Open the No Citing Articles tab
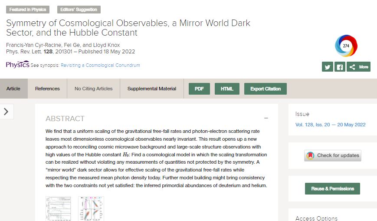This screenshot has height=221, width=377. tap(93, 89)
